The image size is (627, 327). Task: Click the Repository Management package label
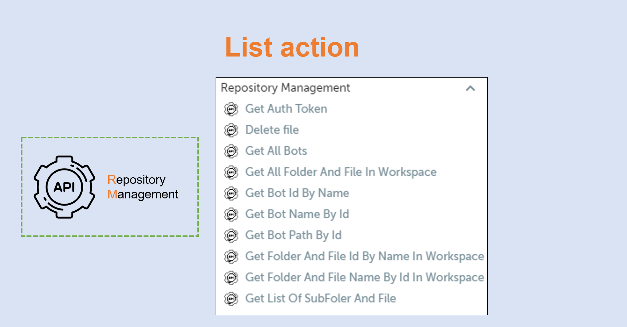(x=143, y=187)
